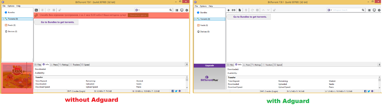Click Add Torrent from URL link icon, with-Adguard window
This screenshot has width=382, height=109.
click(234, 10)
